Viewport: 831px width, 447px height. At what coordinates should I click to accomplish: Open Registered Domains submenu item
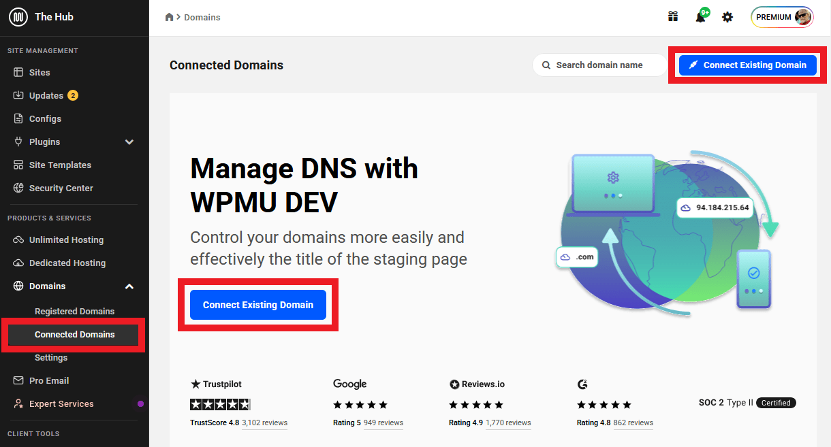pos(75,311)
